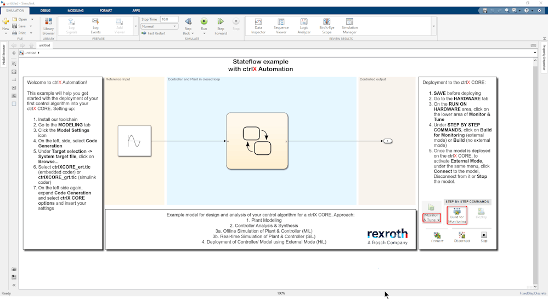This screenshot has width=548, height=301.
Task: Stop the simulation
Action: (x=236, y=25)
